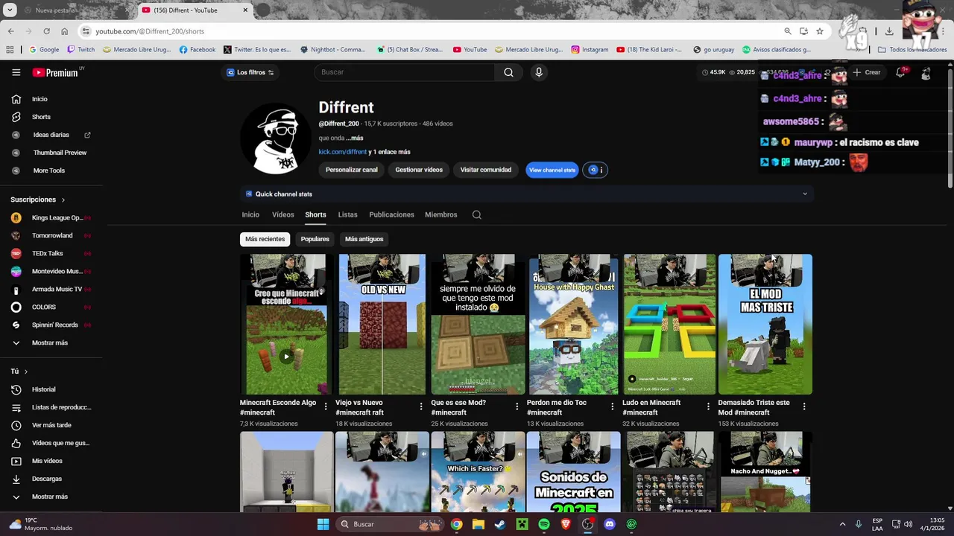Expand the Tú section arrow in sidebar

point(25,371)
